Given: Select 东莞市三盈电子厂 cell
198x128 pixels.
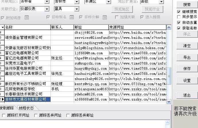Looking at the screenshot, I should coord(28,63).
